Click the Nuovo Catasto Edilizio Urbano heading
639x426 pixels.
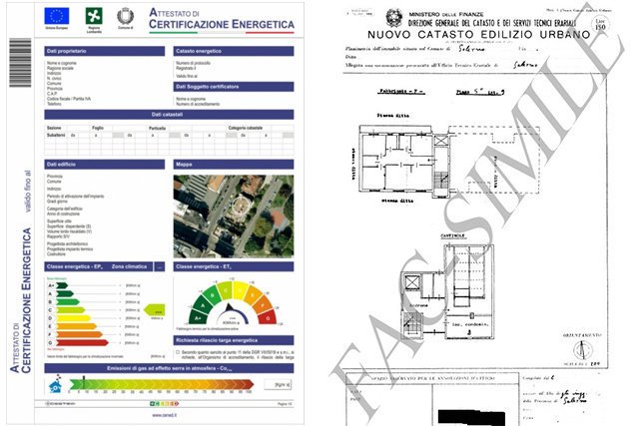(x=478, y=35)
